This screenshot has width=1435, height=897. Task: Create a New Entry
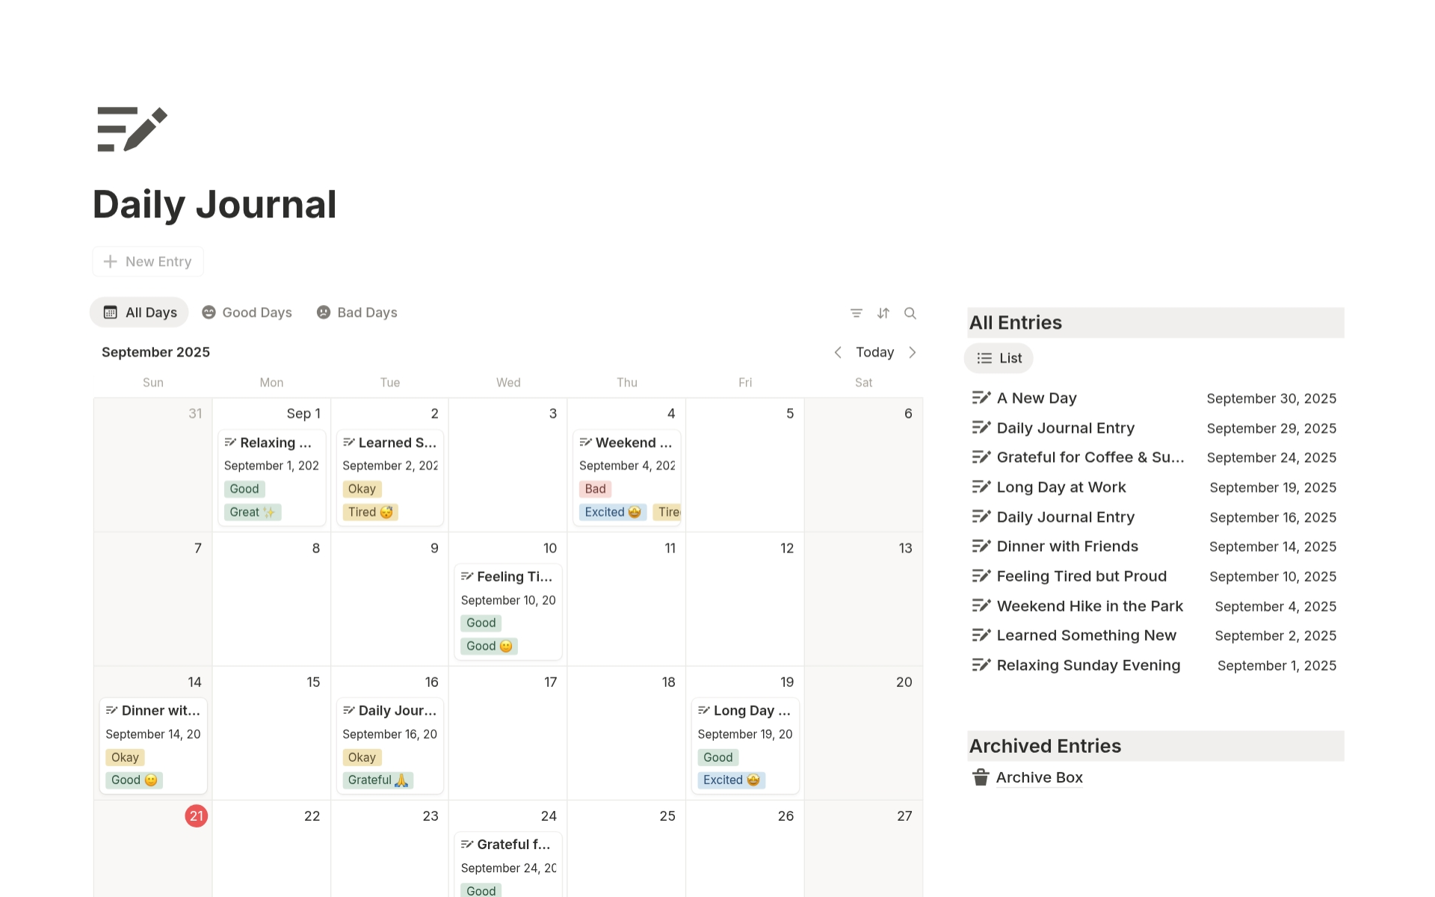coord(147,261)
